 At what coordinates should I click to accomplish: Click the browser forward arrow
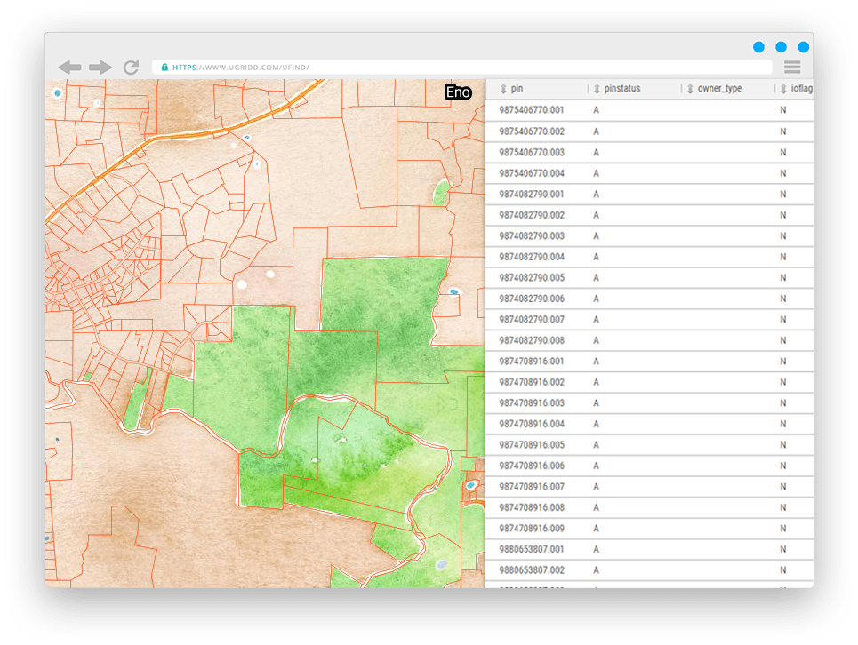click(x=100, y=68)
